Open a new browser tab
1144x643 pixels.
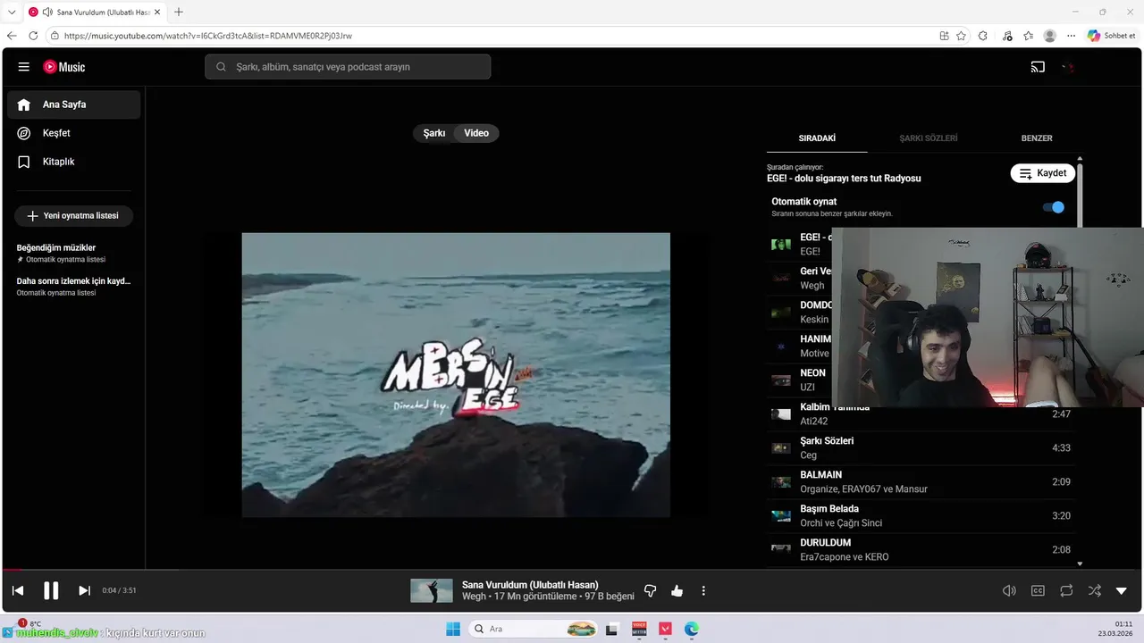179,12
